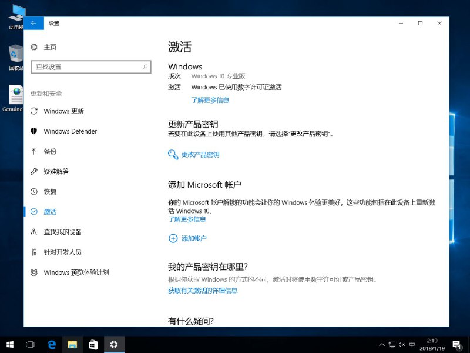Click the 针对开发人员 tools icon
The height and width of the screenshot is (353, 470).
(34, 252)
